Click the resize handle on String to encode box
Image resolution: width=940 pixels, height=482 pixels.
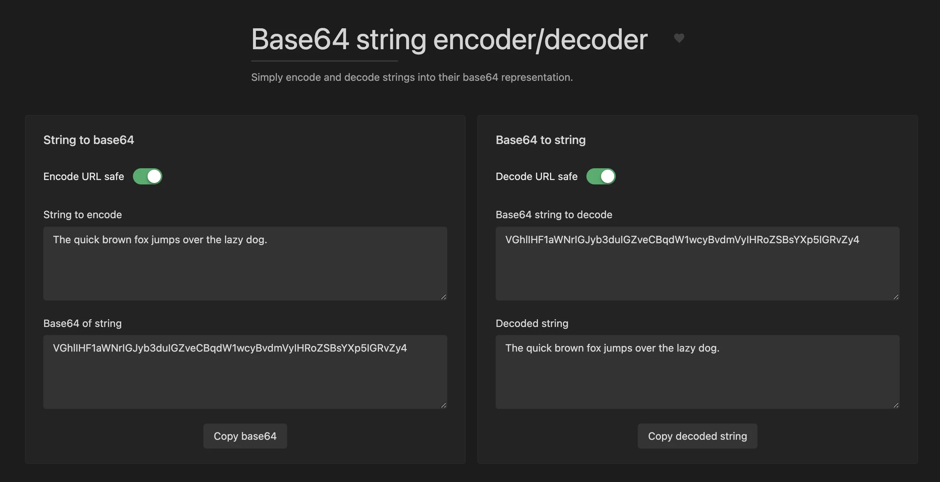pos(443,296)
